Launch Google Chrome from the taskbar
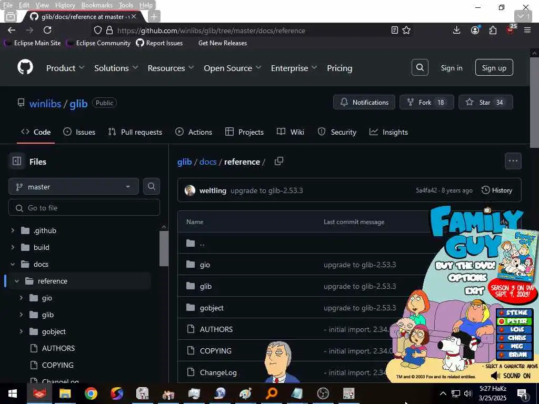 [x=91, y=393]
